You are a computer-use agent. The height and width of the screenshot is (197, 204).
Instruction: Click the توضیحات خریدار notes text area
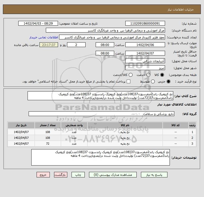click(100, 157)
